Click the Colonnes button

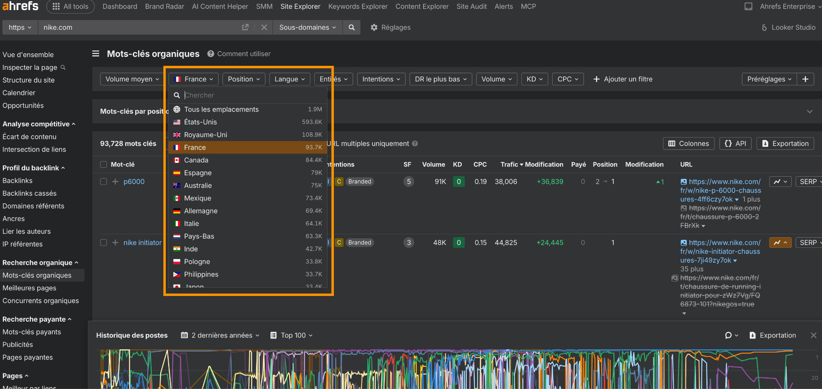coord(688,144)
